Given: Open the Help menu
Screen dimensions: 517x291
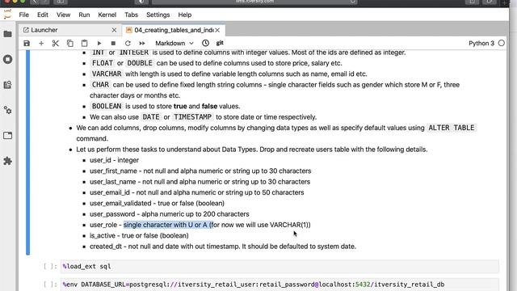Looking at the screenshot, I should tap(185, 15).
